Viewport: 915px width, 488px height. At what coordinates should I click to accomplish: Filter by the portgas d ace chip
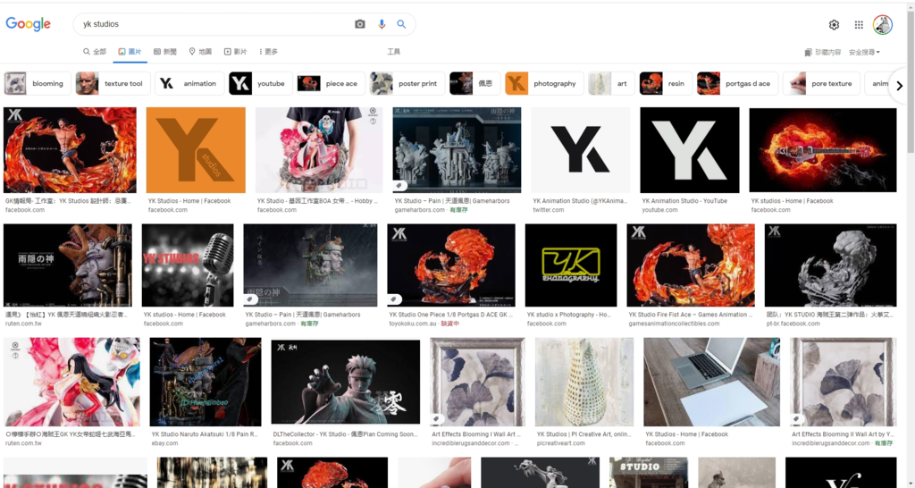[737, 83]
